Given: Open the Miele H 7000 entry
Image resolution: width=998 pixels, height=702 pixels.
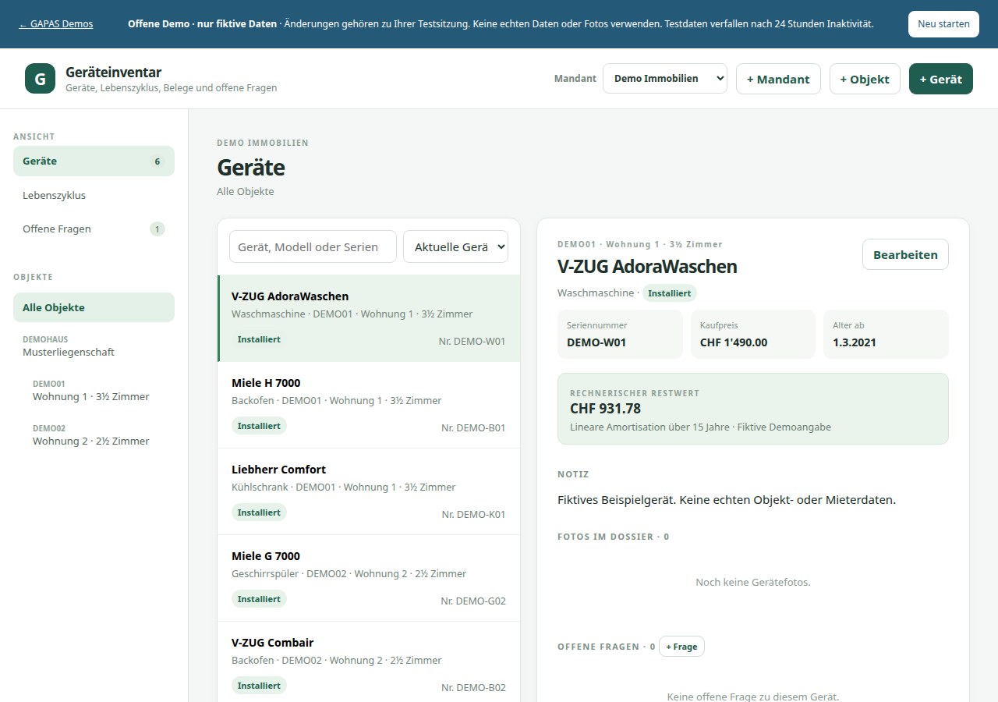Looking at the screenshot, I should pos(369,405).
